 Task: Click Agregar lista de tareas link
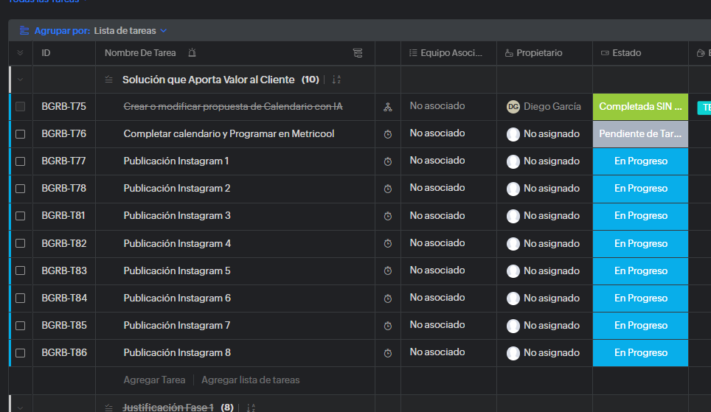(250, 380)
